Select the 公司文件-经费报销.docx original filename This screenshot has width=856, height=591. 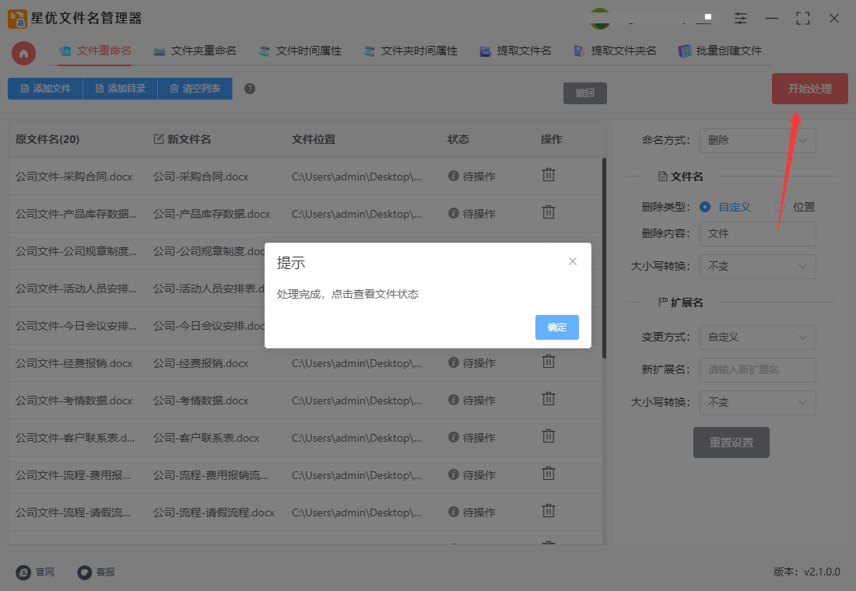[74, 363]
